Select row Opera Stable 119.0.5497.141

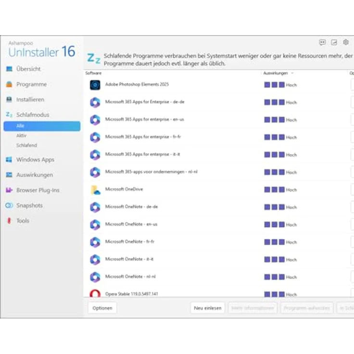(218, 291)
